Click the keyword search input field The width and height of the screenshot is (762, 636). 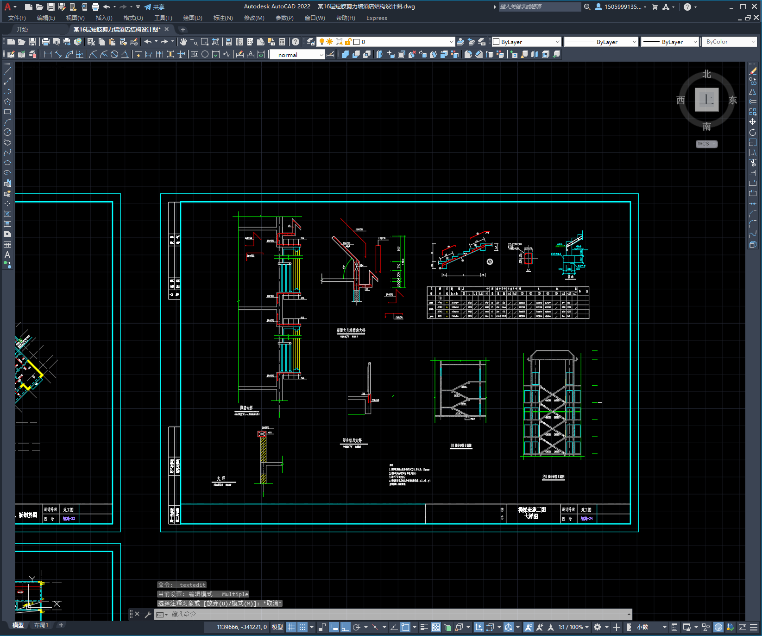pos(540,7)
